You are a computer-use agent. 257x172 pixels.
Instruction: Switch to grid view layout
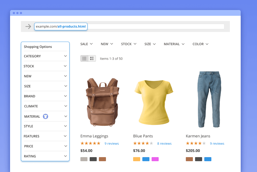click(x=84, y=58)
